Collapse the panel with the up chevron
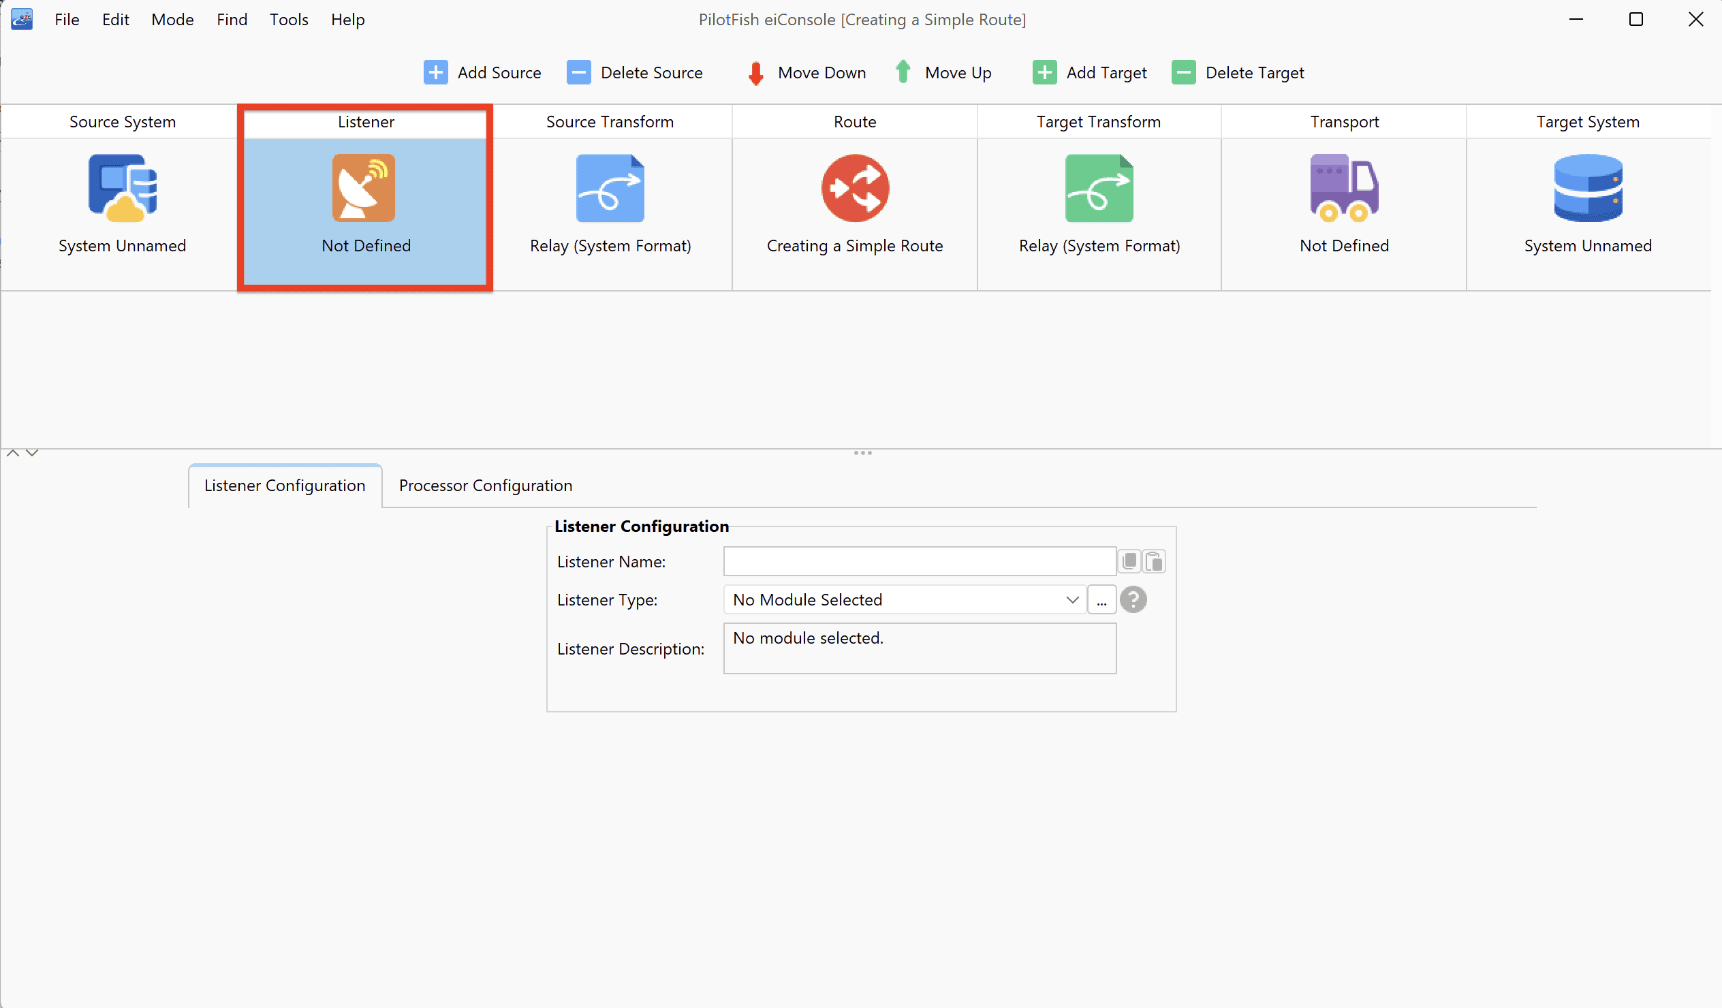Image resolution: width=1722 pixels, height=1008 pixels. 13,452
